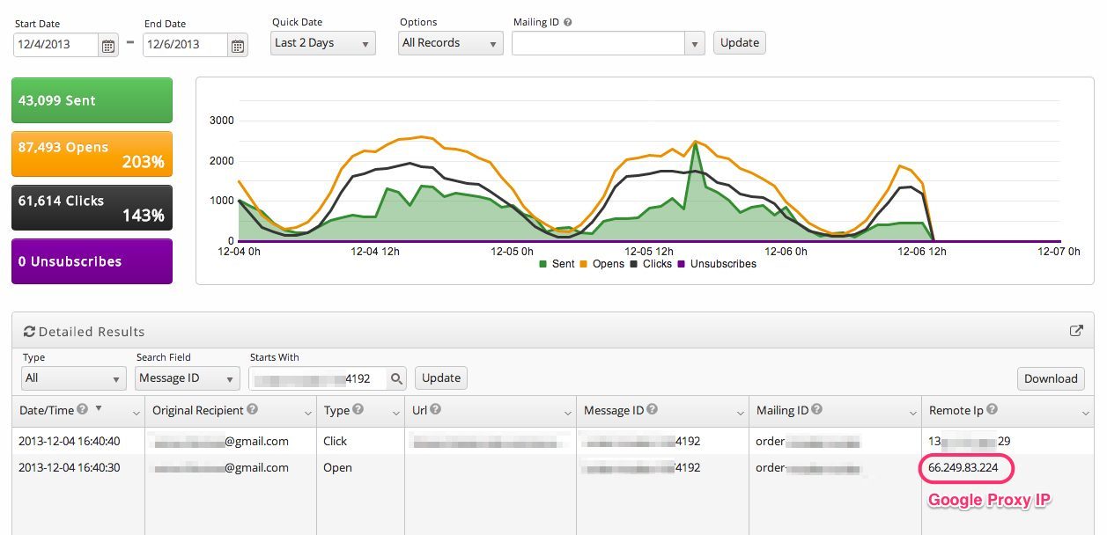The width and height of the screenshot is (1107, 535).
Task: Sort by the Date/Time descending arrow
Action: 98,408
